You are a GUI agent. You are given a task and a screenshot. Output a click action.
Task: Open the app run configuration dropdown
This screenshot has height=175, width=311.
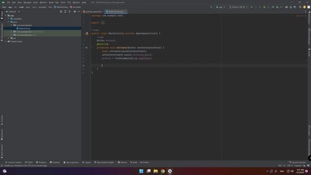(x=221, y=7)
